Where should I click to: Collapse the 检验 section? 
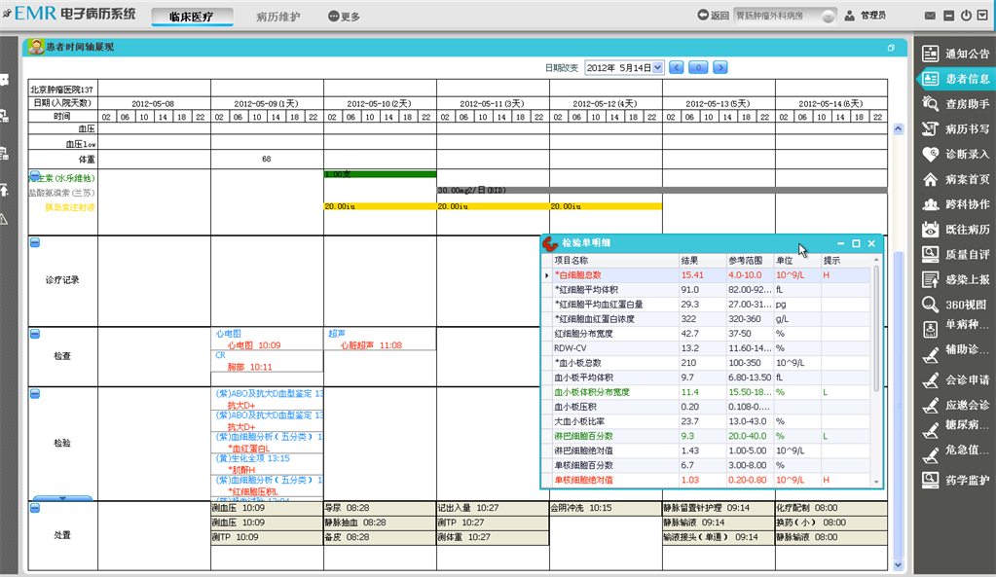pos(35,394)
